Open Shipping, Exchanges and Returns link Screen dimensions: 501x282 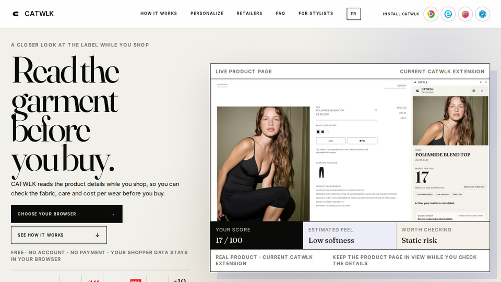333,206
